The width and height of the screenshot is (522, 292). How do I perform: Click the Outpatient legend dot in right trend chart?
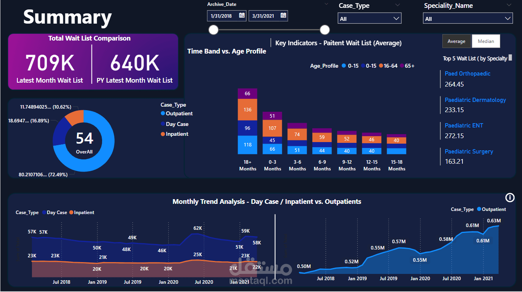[x=479, y=209]
